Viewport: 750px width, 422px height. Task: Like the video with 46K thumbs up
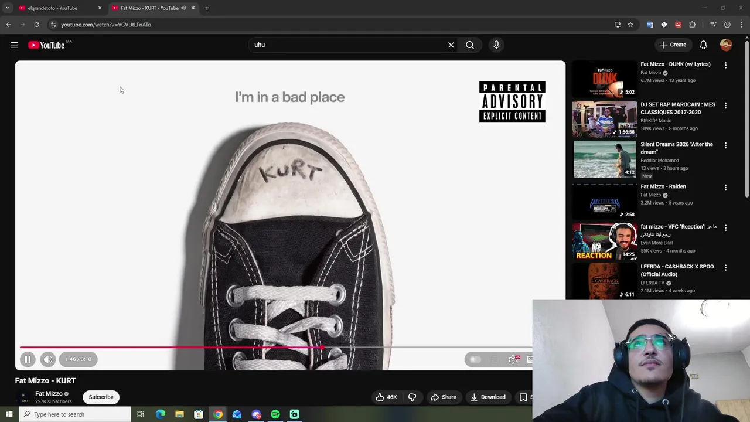[x=386, y=397]
